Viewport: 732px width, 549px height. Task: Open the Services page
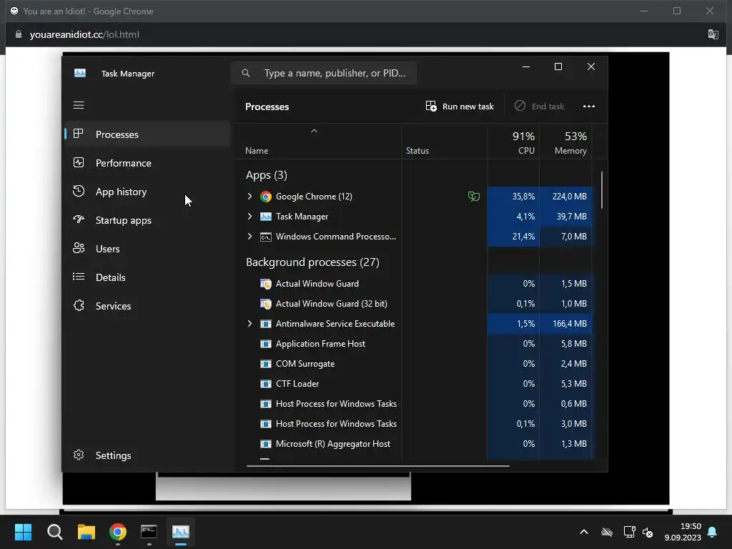click(x=147, y=305)
